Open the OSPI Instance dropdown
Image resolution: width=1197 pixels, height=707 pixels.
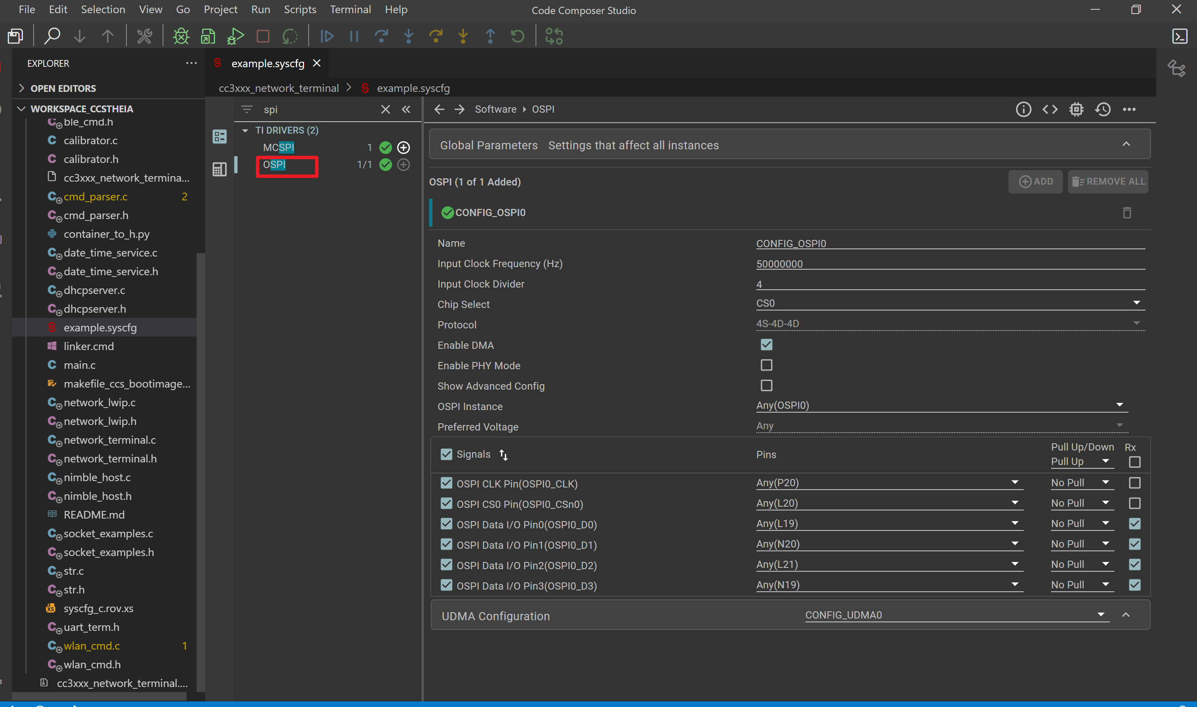(x=942, y=405)
